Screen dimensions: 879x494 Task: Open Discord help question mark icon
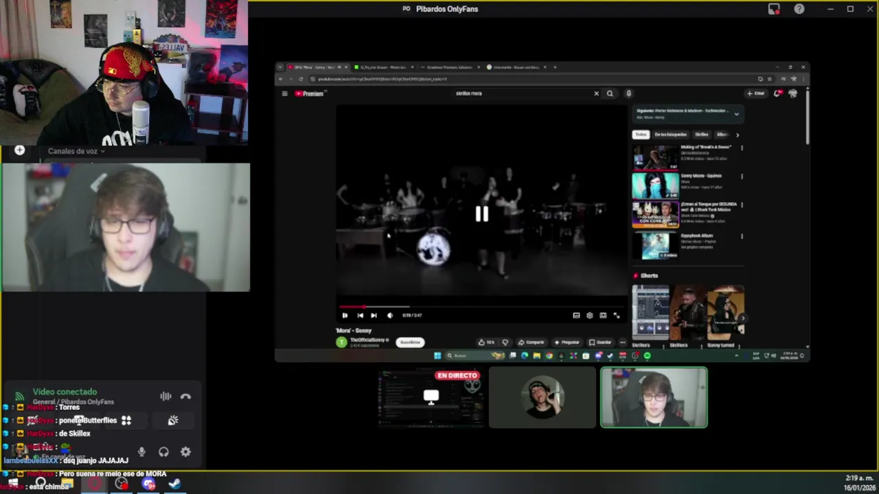pyautogui.click(x=799, y=9)
